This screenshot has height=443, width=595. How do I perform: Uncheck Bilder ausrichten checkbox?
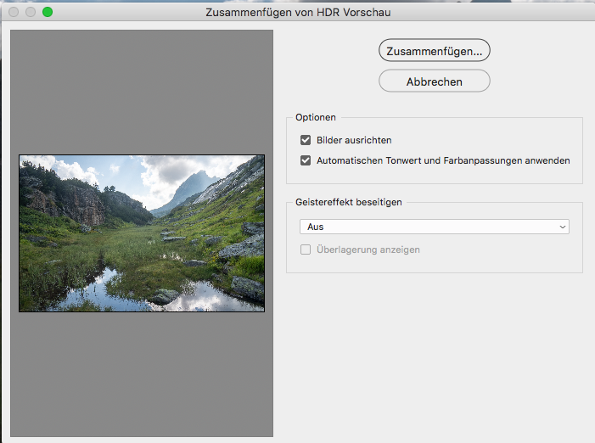[x=306, y=140]
